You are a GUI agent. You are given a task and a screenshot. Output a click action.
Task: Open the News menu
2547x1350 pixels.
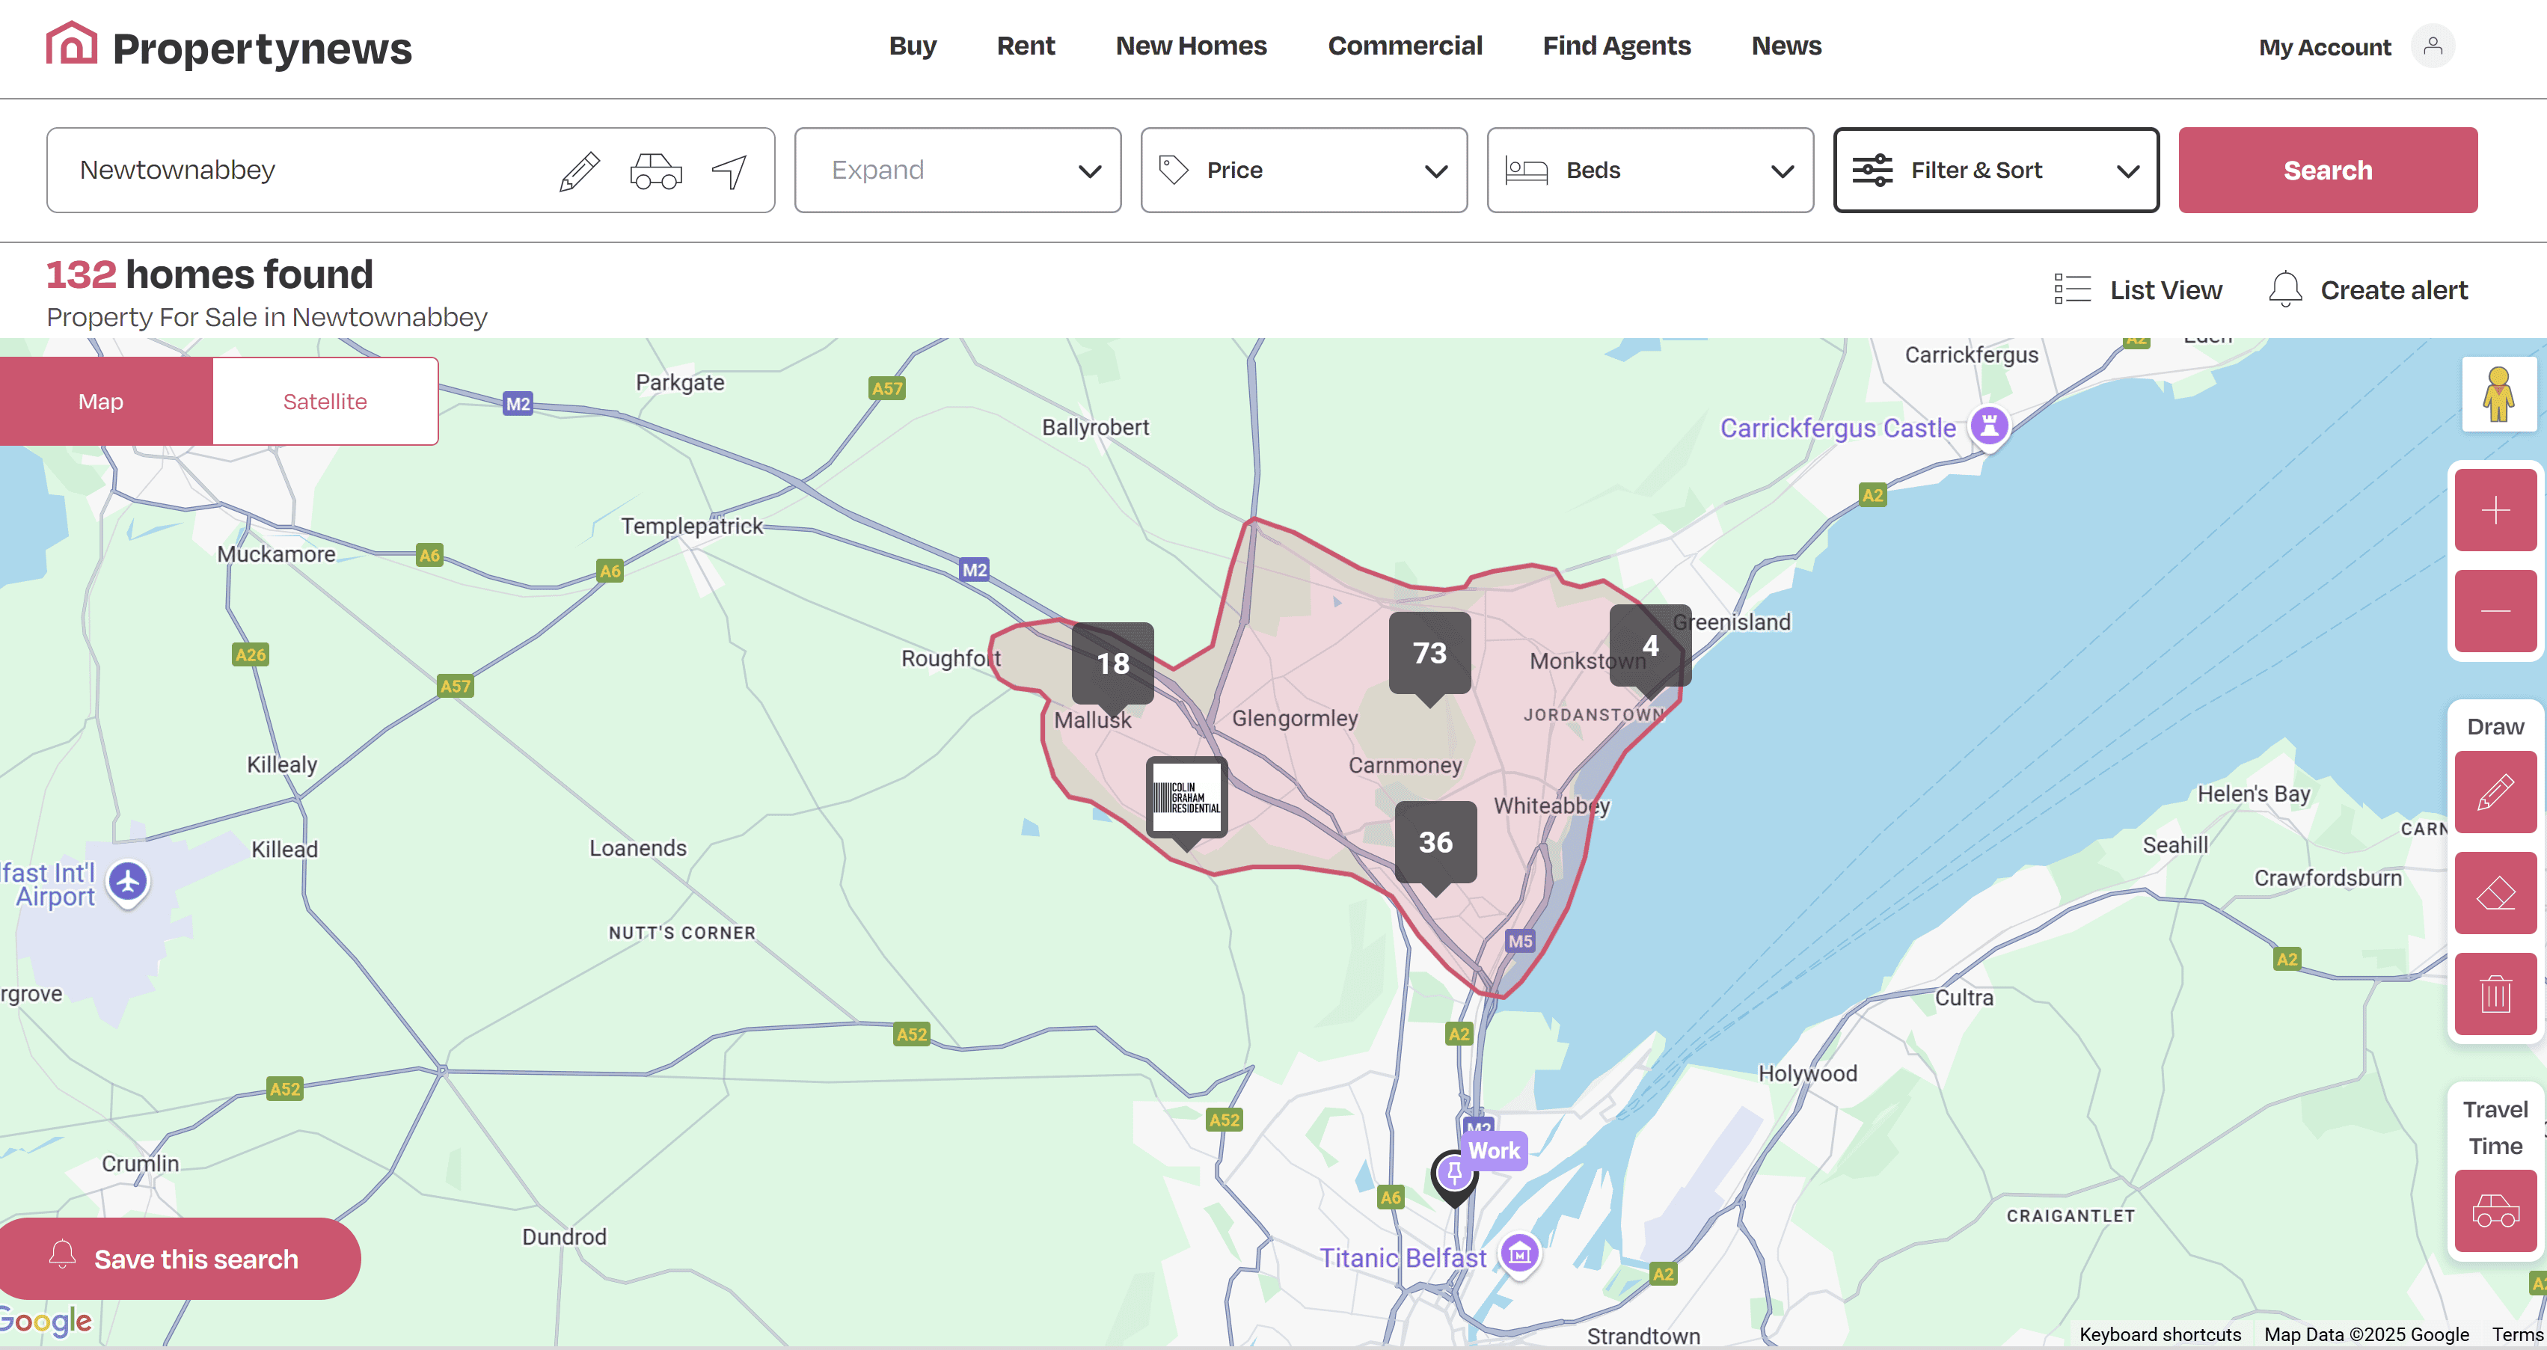tap(1786, 46)
